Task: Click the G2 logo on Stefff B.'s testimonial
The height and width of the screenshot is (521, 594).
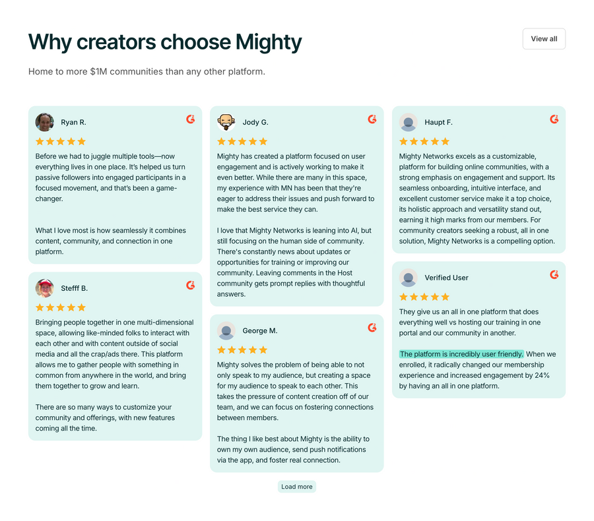Action: pyautogui.click(x=191, y=286)
